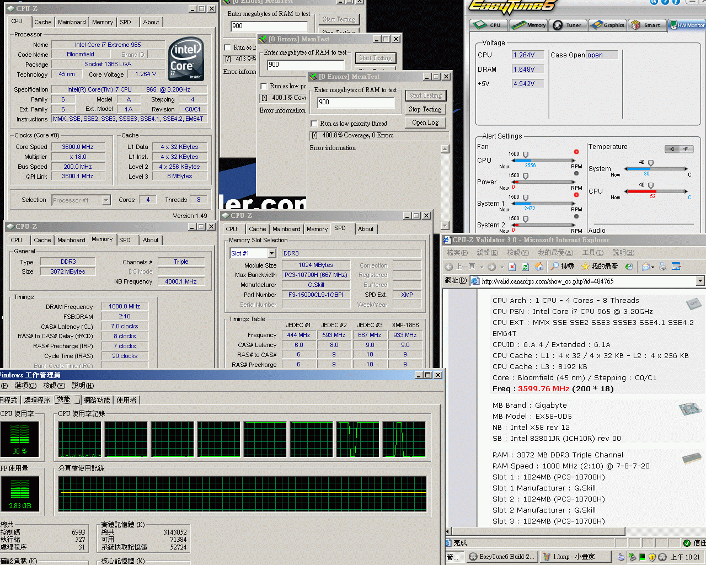Click the EasyTune steering wheel tray icon
Image resolution: width=706 pixels, height=565 pixels.
(x=662, y=557)
